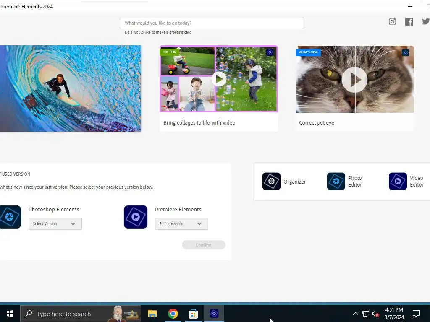Click the 'What would you like to do' search field

click(x=212, y=23)
